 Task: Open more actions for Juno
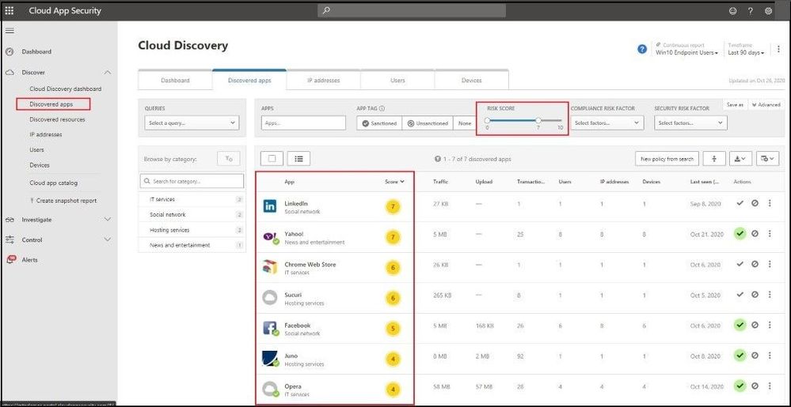point(770,356)
